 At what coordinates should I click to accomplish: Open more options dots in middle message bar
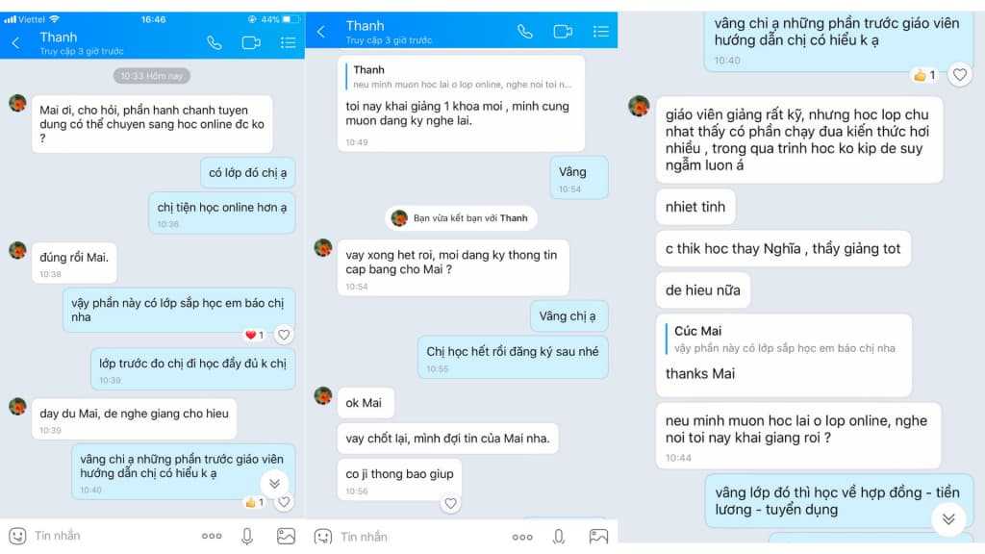pos(522,537)
